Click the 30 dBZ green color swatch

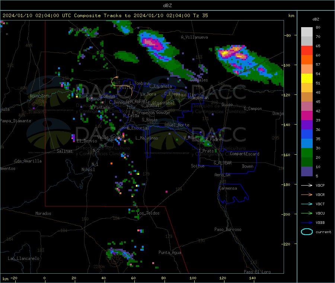[307, 153]
